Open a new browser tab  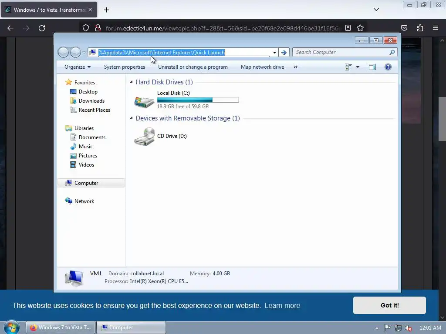(106, 10)
